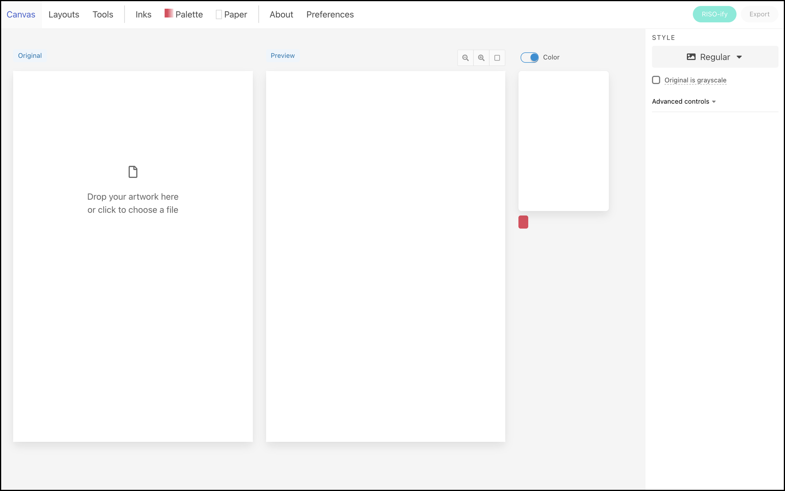Viewport: 785px width, 491px height.
Task: Open the Tools tab
Action: click(x=103, y=15)
